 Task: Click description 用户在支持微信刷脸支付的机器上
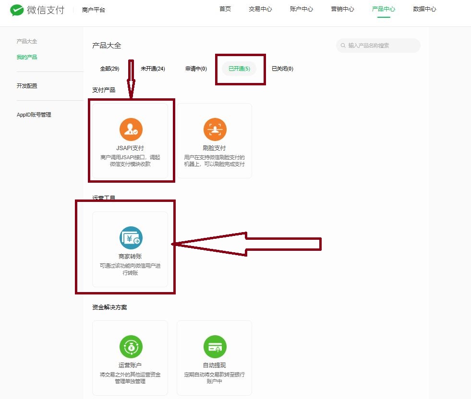214,161
